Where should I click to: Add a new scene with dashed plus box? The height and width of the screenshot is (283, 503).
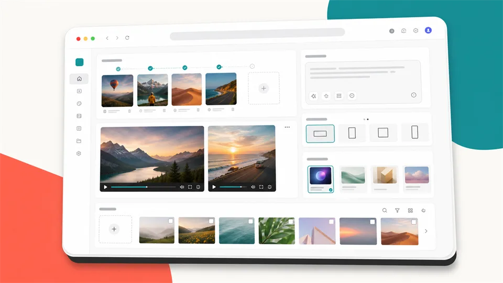click(x=264, y=88)
